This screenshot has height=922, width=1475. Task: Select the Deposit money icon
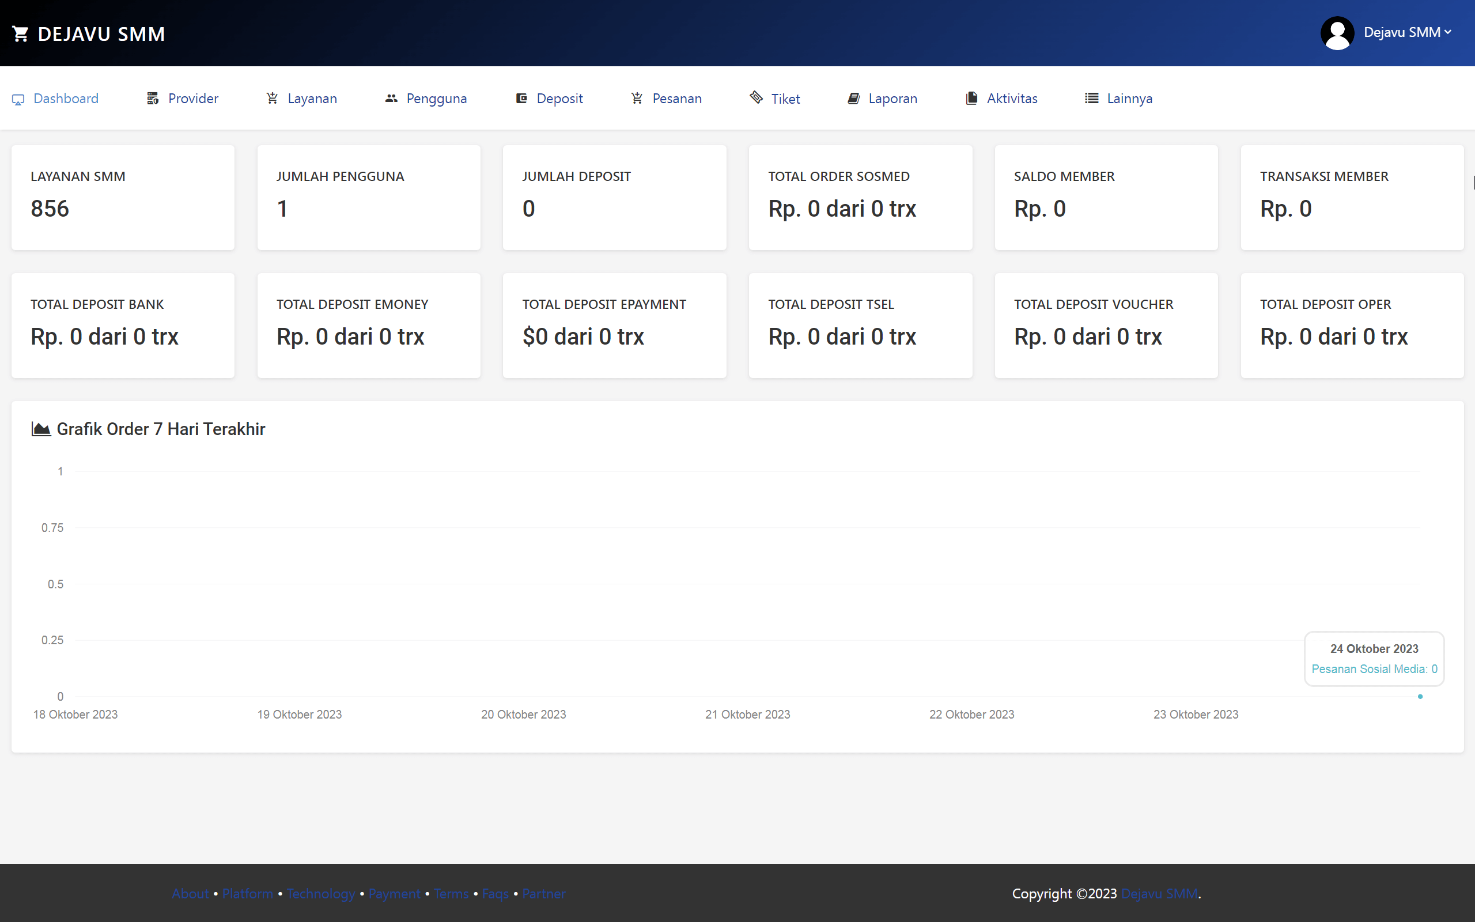click(521, 98)
